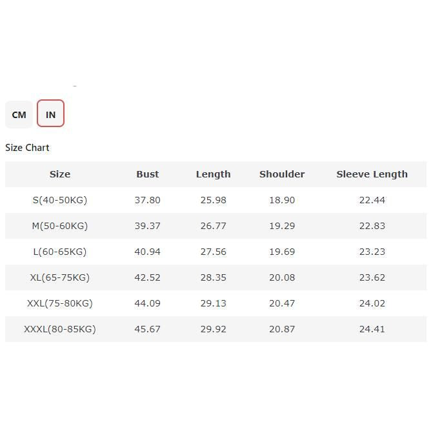Select the IN unit button
Viewport: 431px width, 431px height.
pos(50,114)
